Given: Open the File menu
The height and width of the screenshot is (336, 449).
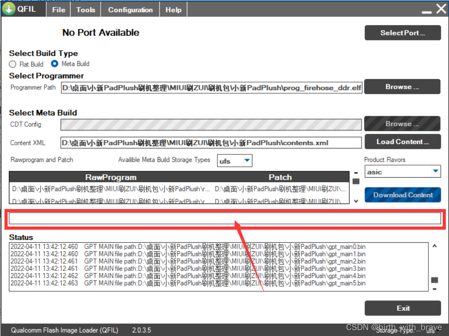Looking at the screenshot, I should 58,10.
